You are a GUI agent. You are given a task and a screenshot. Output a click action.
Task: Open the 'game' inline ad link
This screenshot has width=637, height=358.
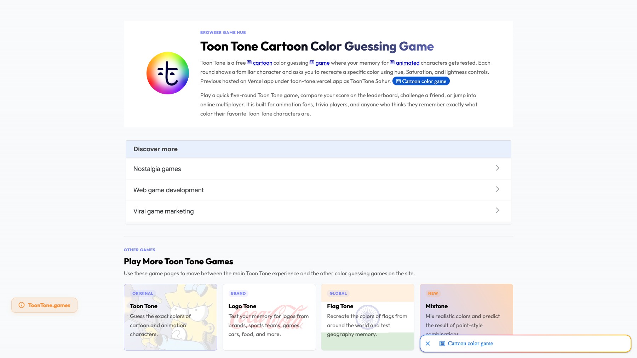[x=322, y=63]
